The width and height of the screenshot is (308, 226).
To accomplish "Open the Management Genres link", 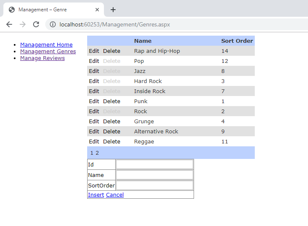I will tap(48, 52).
